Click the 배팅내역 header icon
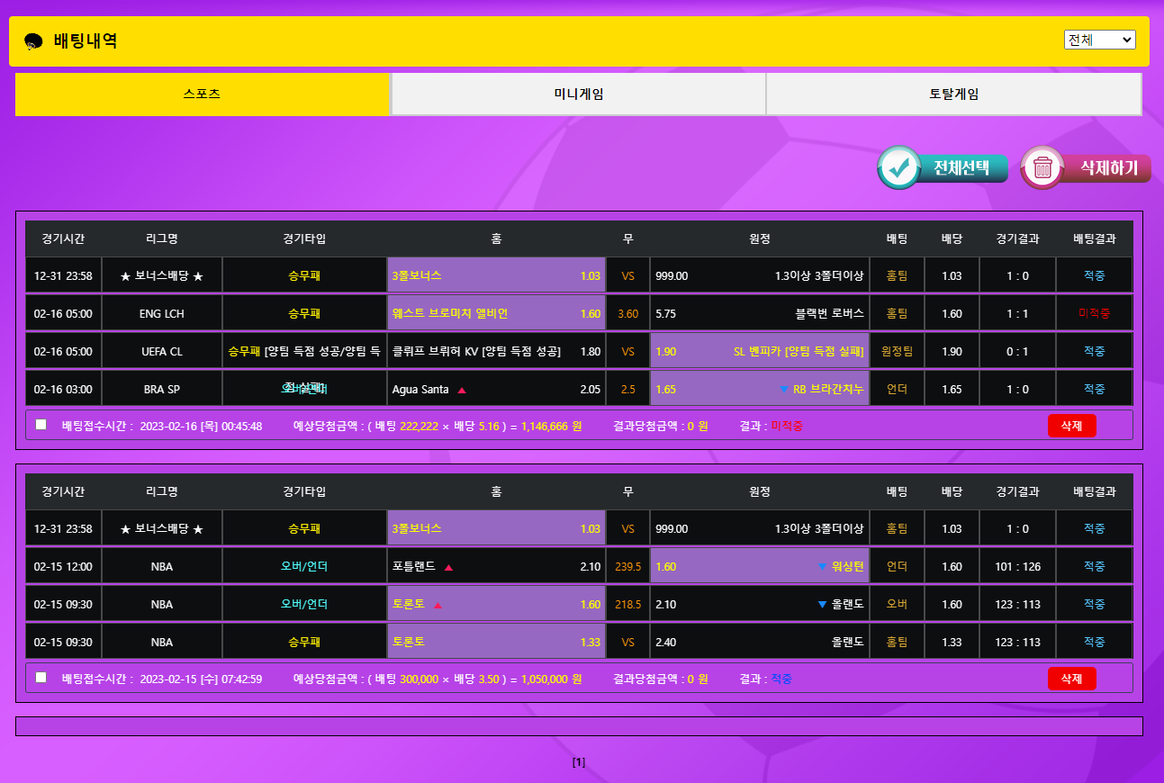This screenshot has height=783, width=1164. click(x=33, y=41)
